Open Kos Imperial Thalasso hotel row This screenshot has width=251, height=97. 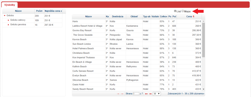coord(137,57)
